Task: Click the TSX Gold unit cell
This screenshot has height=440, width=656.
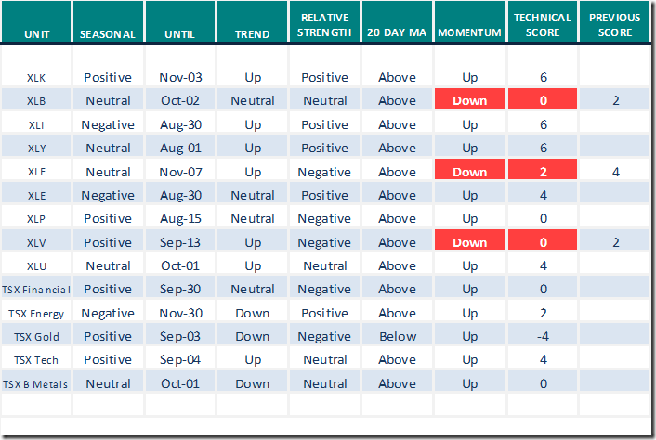Action: pyautogui.click(x=35, y=336)
